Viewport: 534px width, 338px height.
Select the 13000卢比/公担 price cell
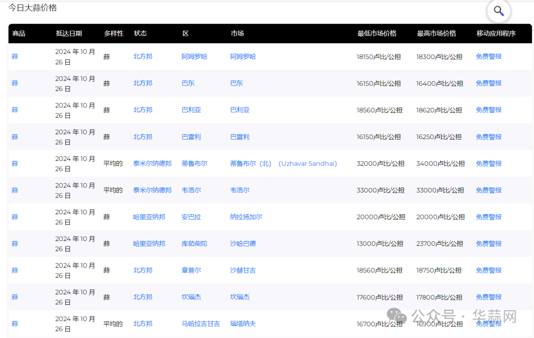coord(380,243)
